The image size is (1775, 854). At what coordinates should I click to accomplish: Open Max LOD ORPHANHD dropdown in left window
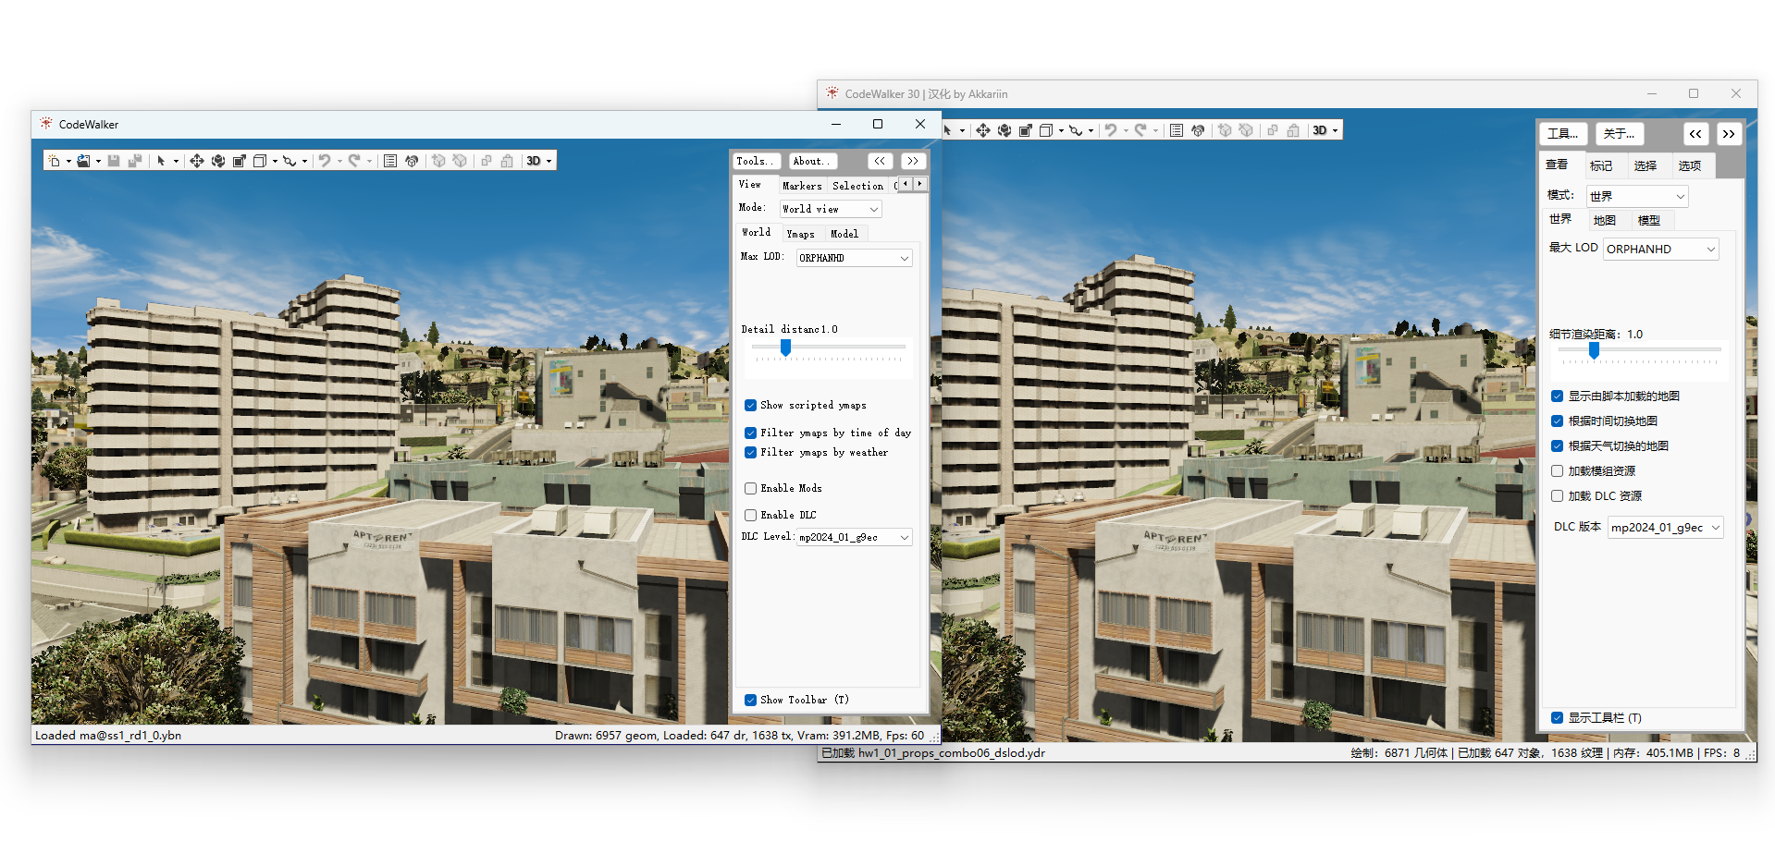pos(855,258)
